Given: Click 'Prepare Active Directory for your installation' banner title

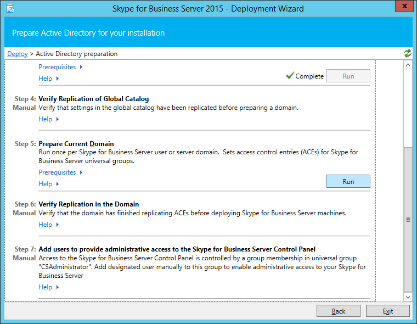Looking at the screenshot, I should tap(88, 33).
